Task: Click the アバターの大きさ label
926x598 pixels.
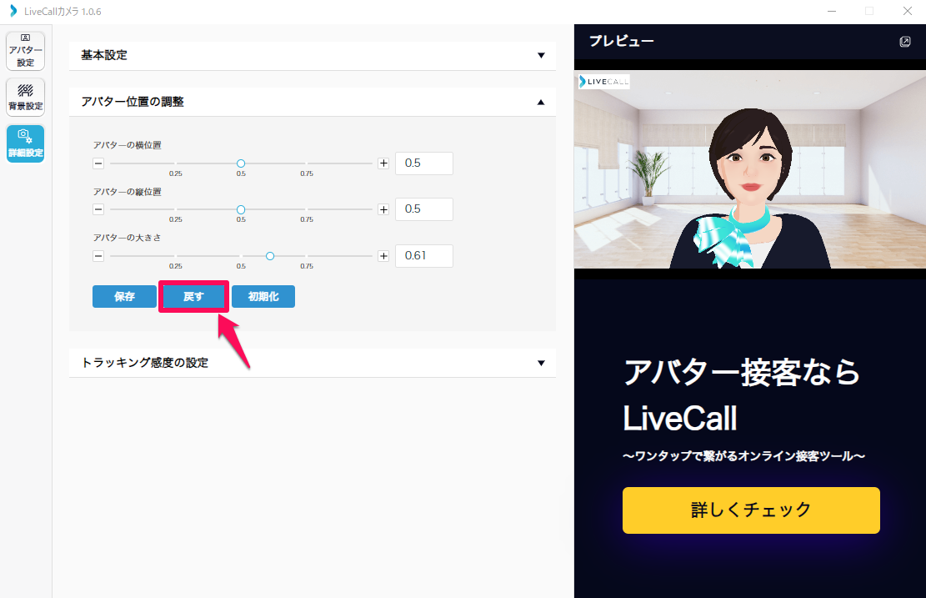Action: coord(127,238)
